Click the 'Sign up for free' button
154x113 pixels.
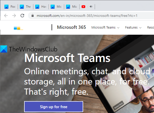(54, 107)
